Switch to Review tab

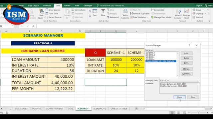coord(67,6)
